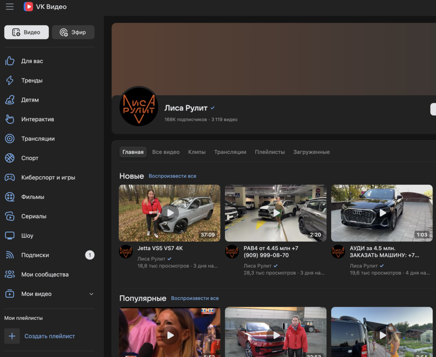Switch to the Клипы tab

197,152
